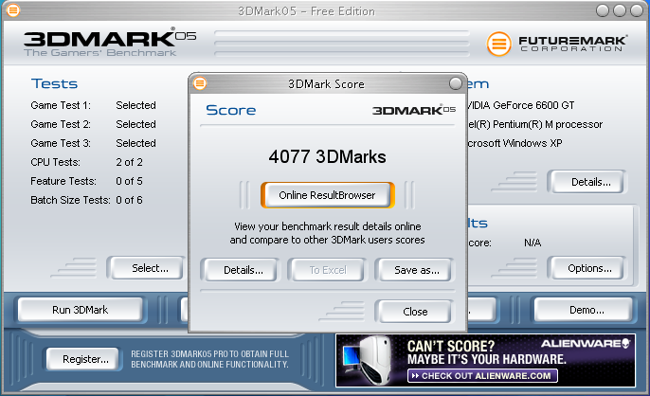Open the Online ResultBrowser
The width and height of the screenshot is (650, 396).
click(x=327, y=195)
